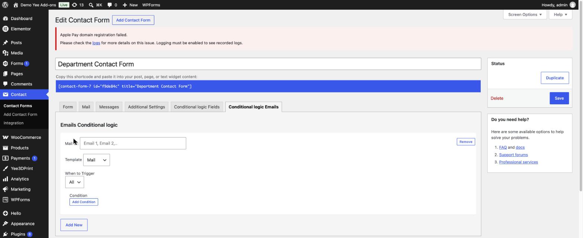Expand the Help panel
The height and width of the screenshot is (238, 583).
click(x=560, y=14)
